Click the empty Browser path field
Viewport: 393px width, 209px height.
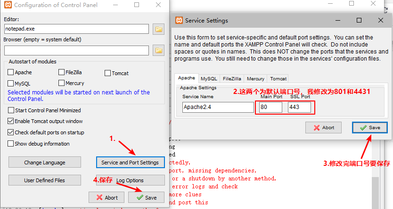pos(76,50)
